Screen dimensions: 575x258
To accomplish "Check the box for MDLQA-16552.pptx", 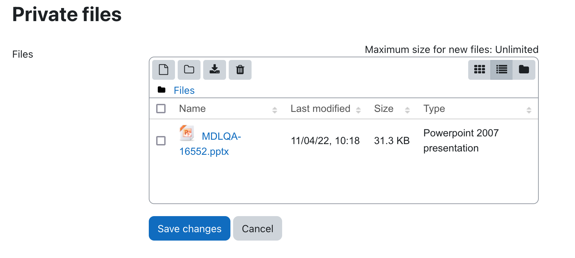I will [x=161, y=141].
